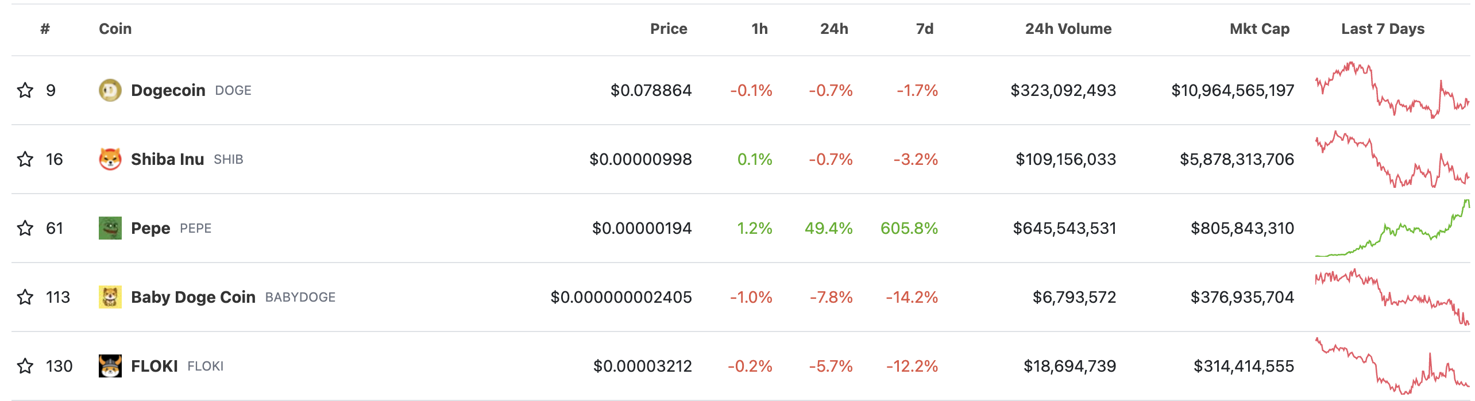This screenshot has height=401, width=1475.
Task: Open the Dogecoin name link
Action: click(168, 90)
